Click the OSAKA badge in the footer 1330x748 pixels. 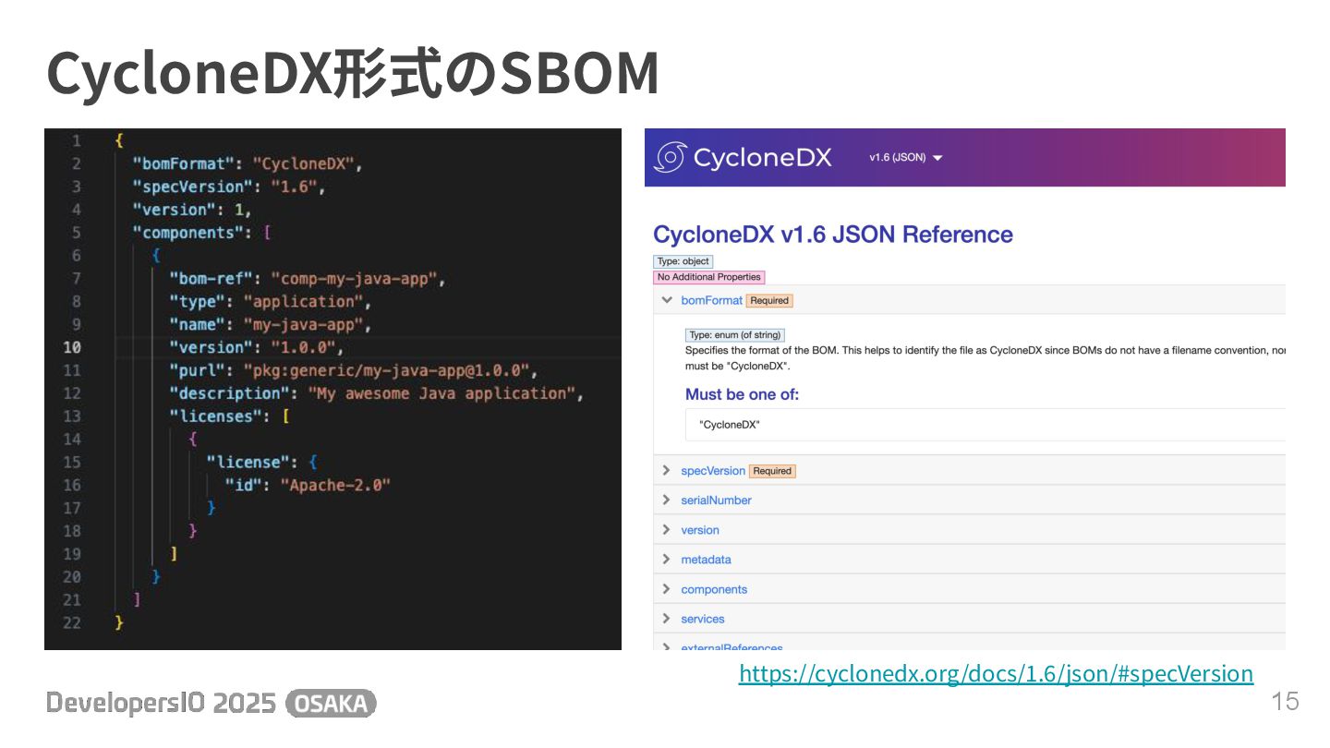click(332, 704)
